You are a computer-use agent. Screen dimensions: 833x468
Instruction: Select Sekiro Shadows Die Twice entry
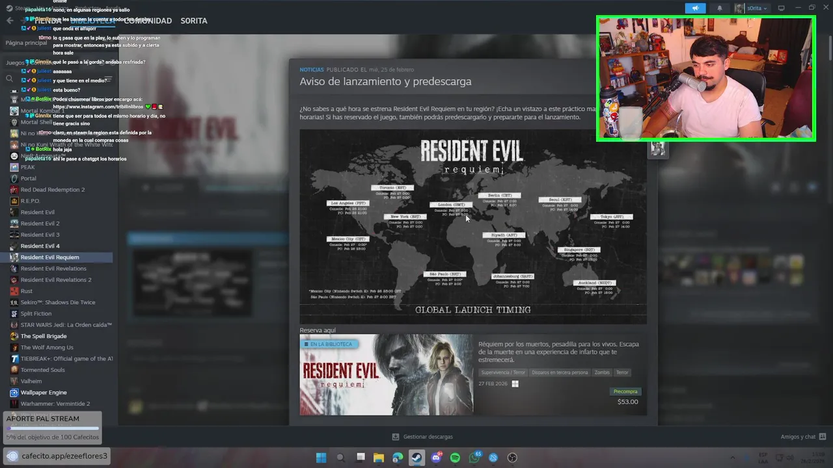[x=57, y=302]
